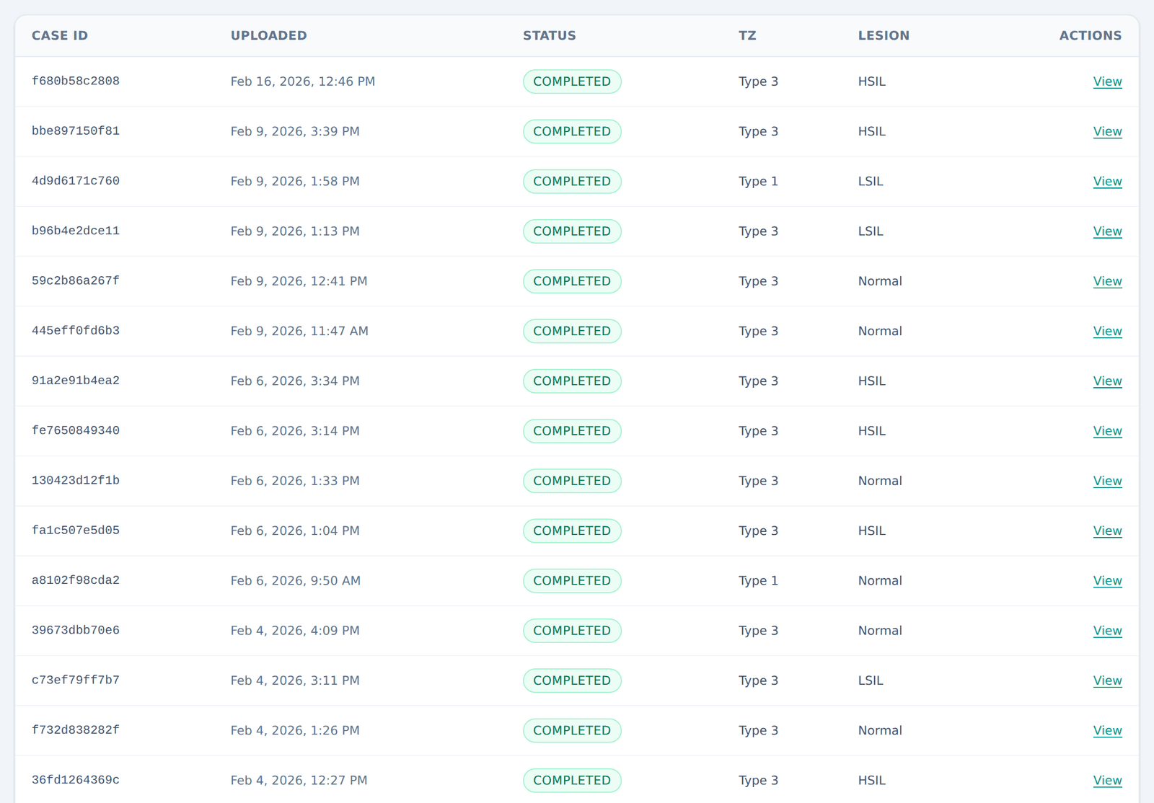View case a8102f98cda2
This screenshot has width=1154, height=803.
(x=1107, y=580)
